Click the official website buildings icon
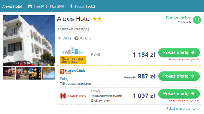 click(x=73, y=50)
